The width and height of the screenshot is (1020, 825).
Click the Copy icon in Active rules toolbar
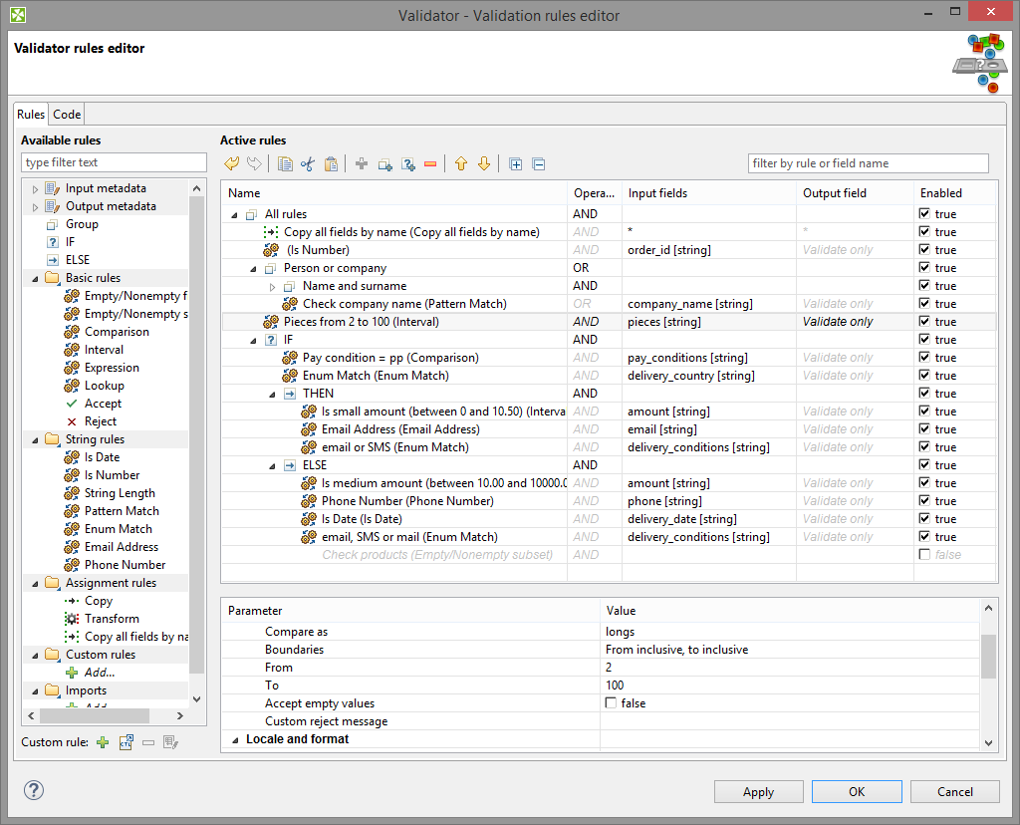click(x=285, y=164)
